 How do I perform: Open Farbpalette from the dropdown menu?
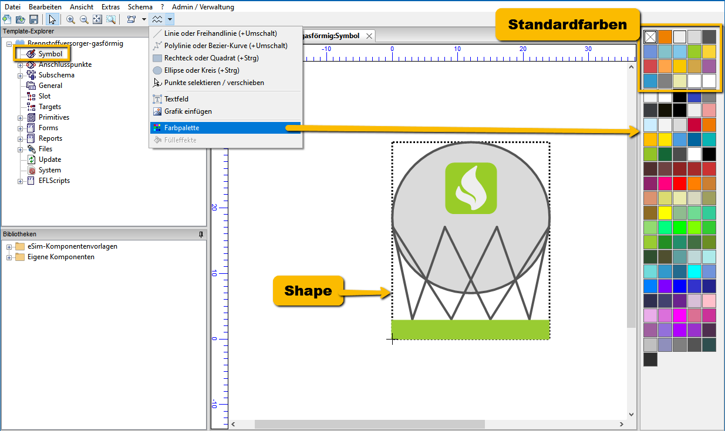coord(226,127)
